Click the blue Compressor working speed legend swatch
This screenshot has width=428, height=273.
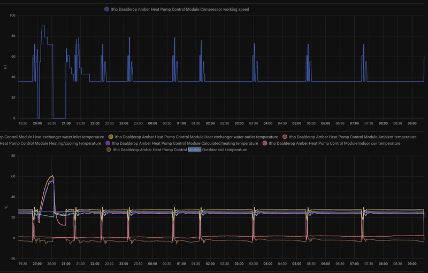point(106,9)
